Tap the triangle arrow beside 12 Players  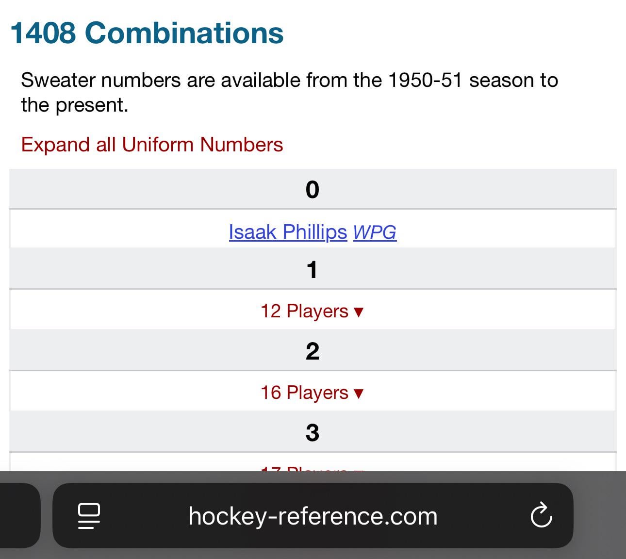[x=359, y=312]
